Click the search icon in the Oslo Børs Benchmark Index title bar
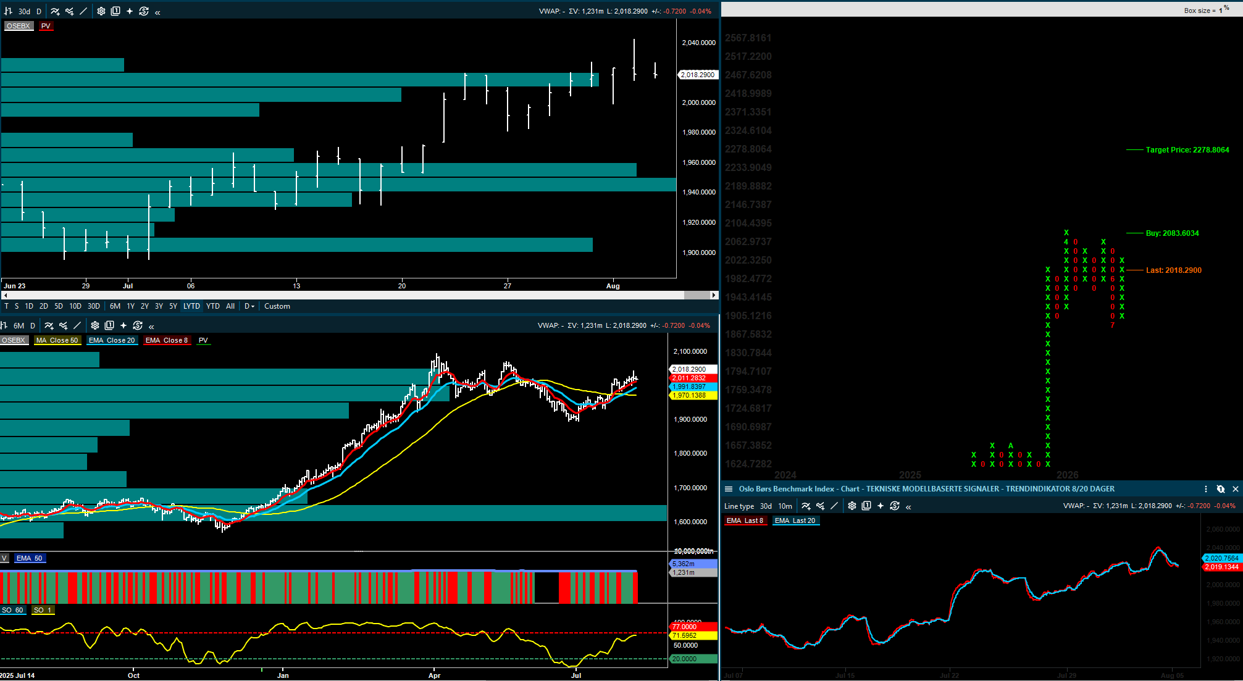Viewport: 1243px width, 681px height. [x=1221, y=489]
